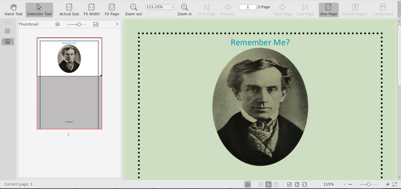Fit the page to window width
The image size is (401, 189).
coord(92,10)
